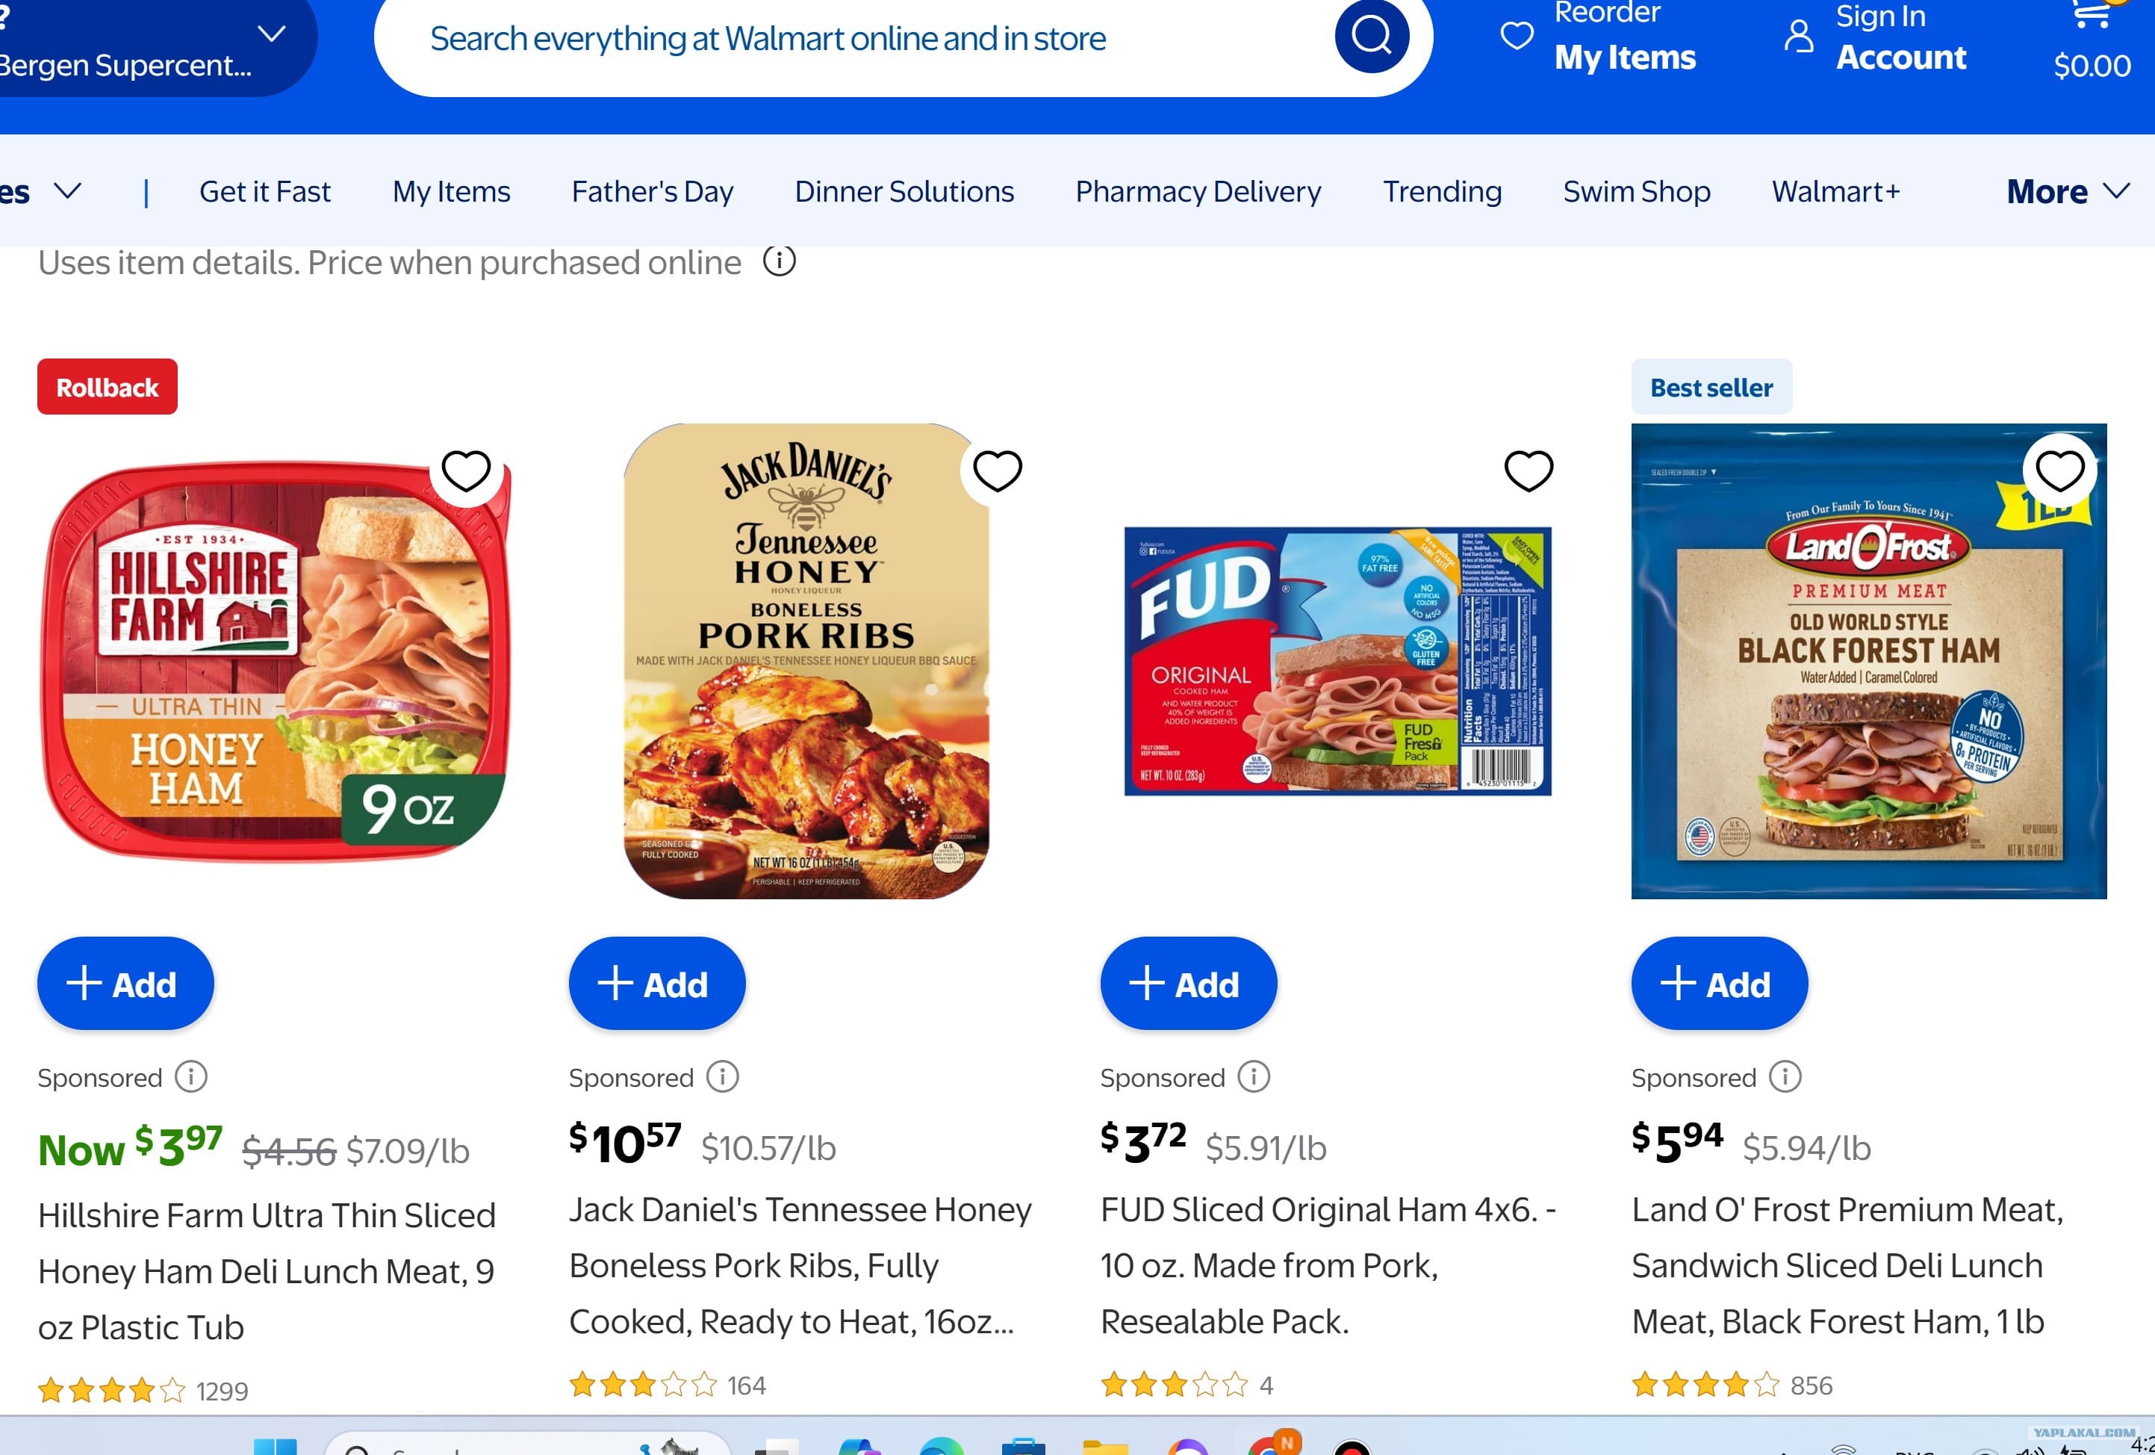Click the info icon beside the price-when-purchased-online note
2155x1455 pixels.
click(x=779, y=262)
